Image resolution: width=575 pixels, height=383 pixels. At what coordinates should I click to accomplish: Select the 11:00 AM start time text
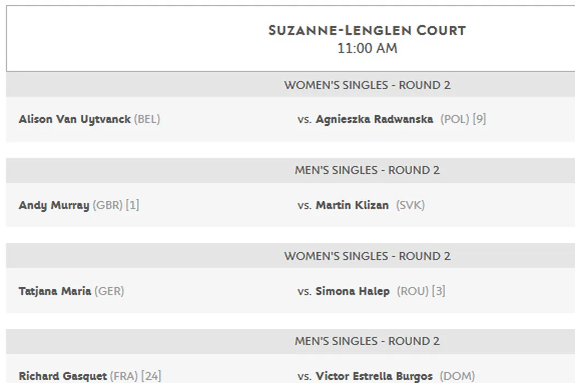coord(367,49)
